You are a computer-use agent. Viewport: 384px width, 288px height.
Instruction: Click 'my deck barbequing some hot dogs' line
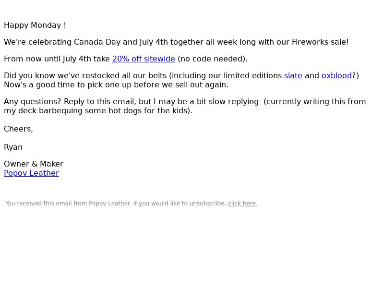coord(67,111)
